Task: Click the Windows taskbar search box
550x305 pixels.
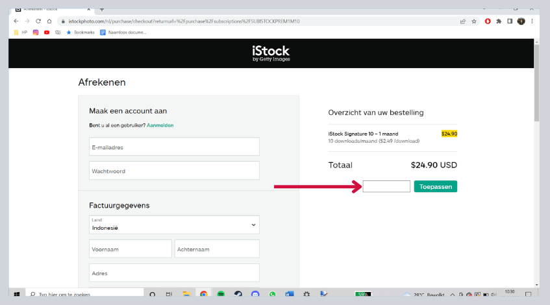Action: (84, 294)
